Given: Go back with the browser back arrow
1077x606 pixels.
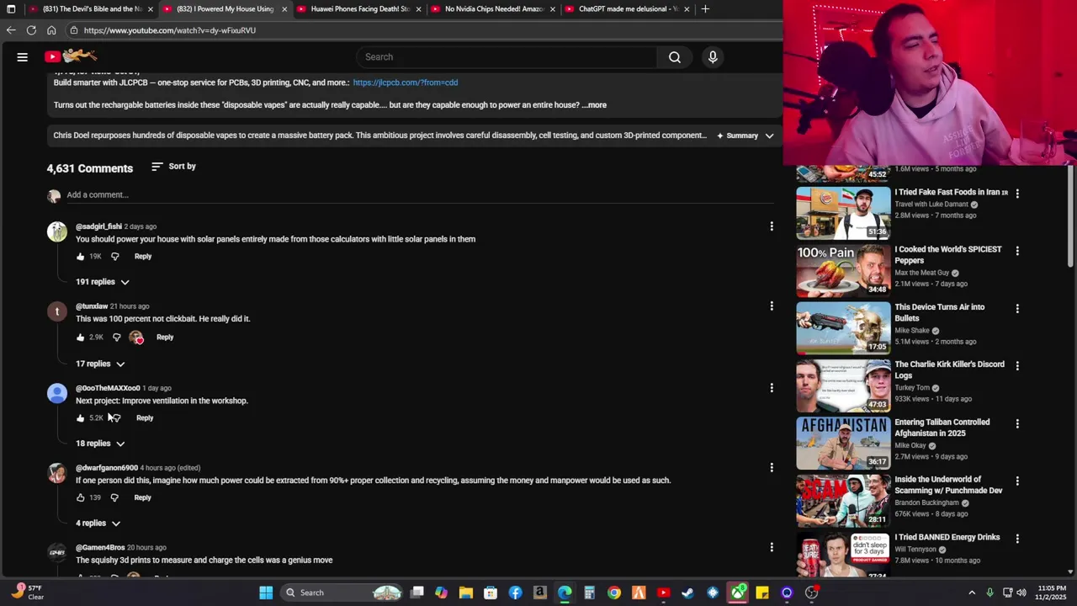Looking at the screenshot, I should coord(11,30).
